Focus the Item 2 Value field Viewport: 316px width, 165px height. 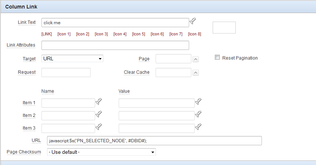tap(157, 116)
